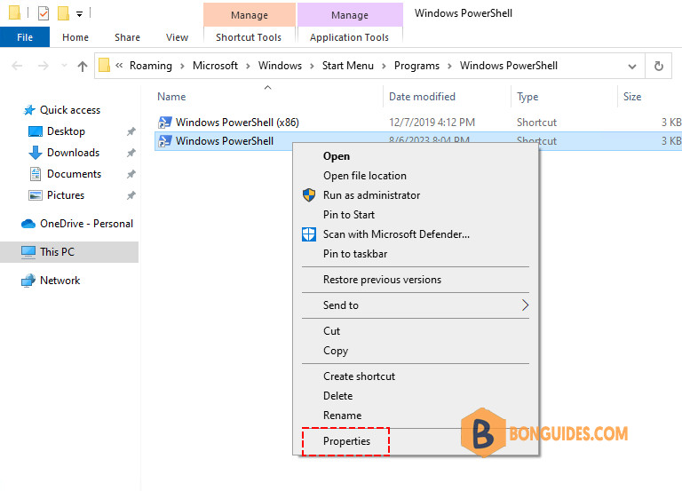Click the pin icon next to Pictures
The height and width of the screenshot is (491, 682).
(131, 195)
